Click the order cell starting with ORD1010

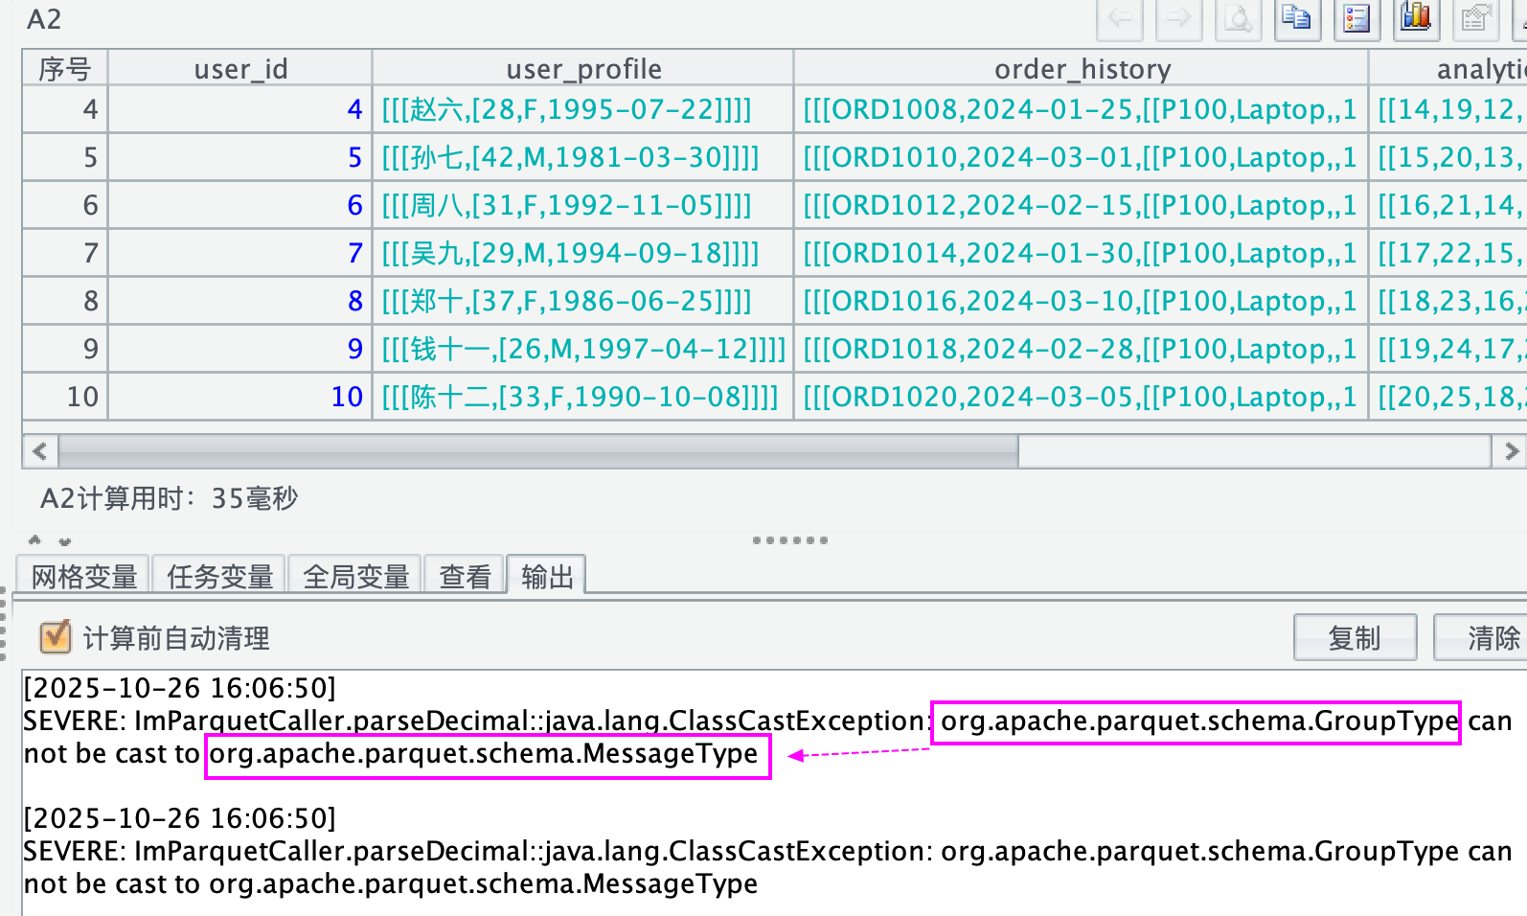(x=1082, y=157)
